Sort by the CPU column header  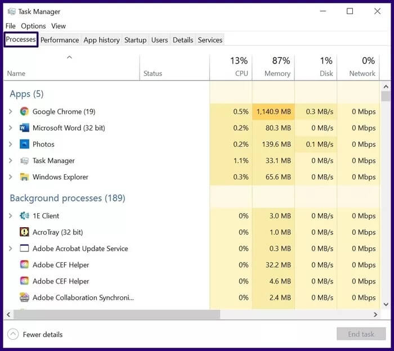[x=231, y=67]
